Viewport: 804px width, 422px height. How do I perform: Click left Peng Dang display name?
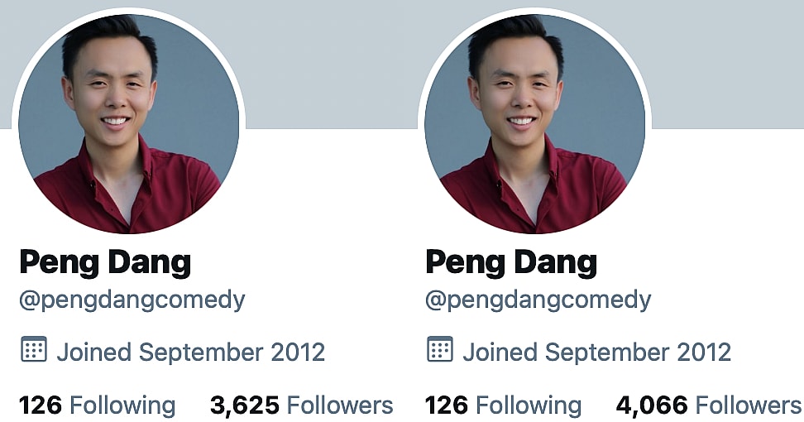[105, 263]
